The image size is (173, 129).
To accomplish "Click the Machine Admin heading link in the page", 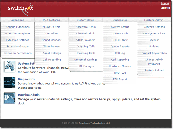I will (x=29, y=95).
